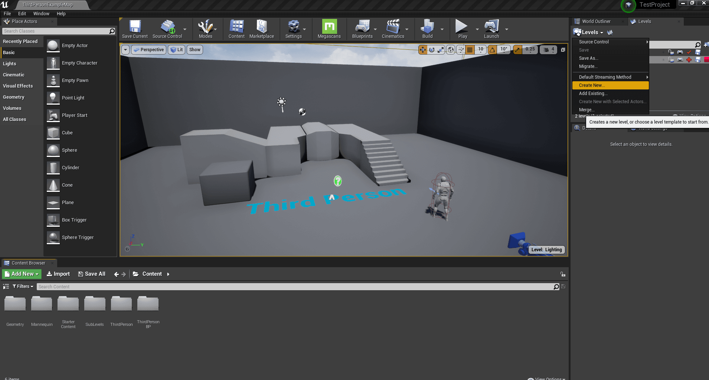Image resolution: width=709 pixels, height=380 pixels.
Task: Click the gamepad icon in the second level row
Action: tap(680, 60)
